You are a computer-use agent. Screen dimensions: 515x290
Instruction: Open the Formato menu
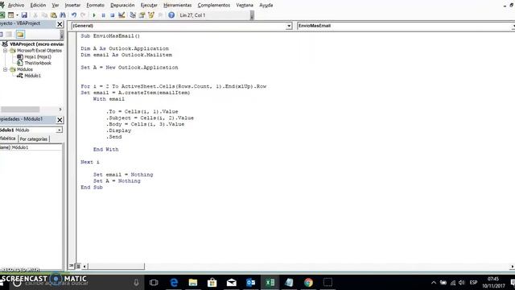[x=95, y=6]
